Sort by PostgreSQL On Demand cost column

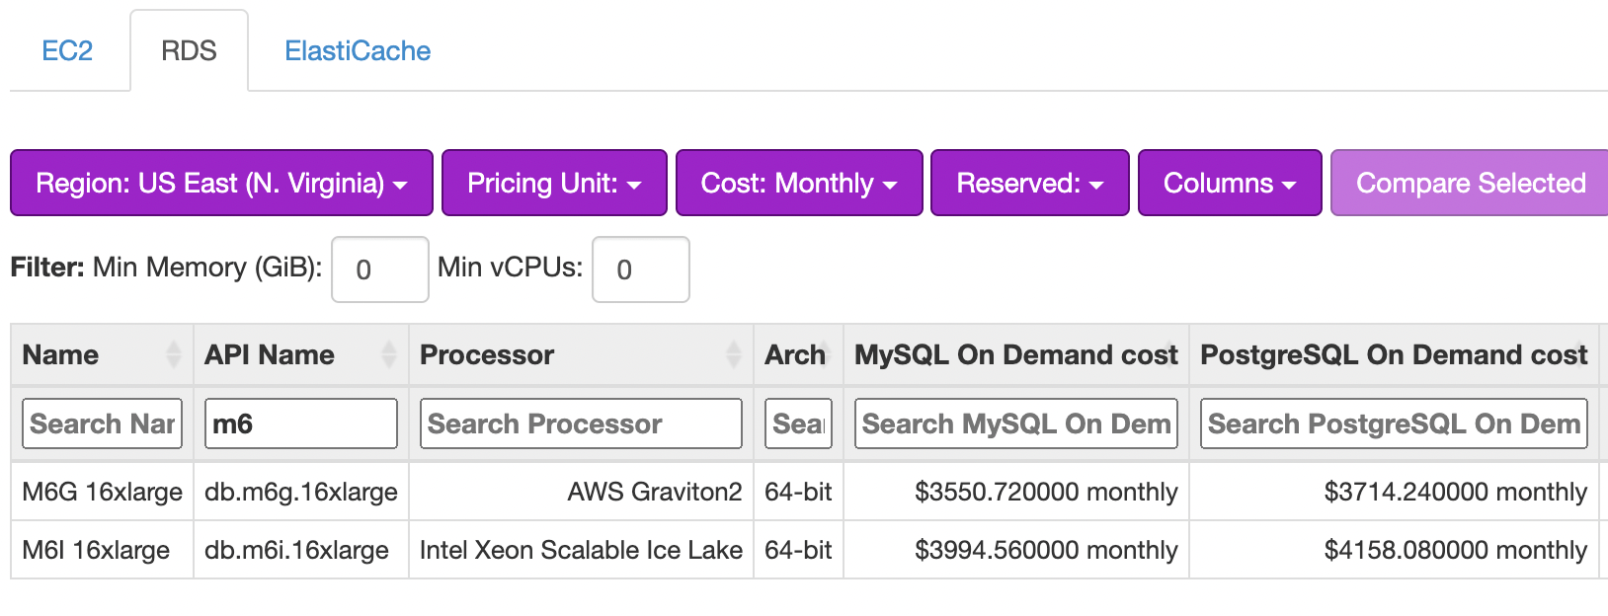coord(1393,354)
